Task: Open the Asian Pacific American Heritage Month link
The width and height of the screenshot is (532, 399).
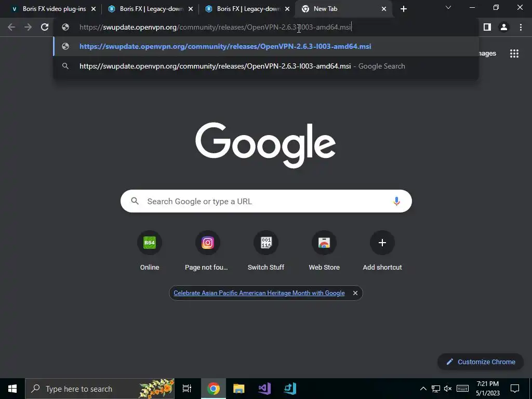Action: click(259, 293)
